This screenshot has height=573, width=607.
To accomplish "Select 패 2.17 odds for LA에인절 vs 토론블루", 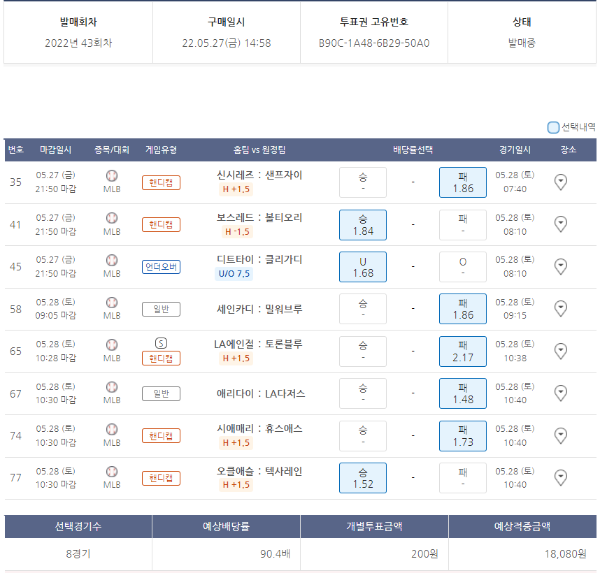I will pos(463,351).
